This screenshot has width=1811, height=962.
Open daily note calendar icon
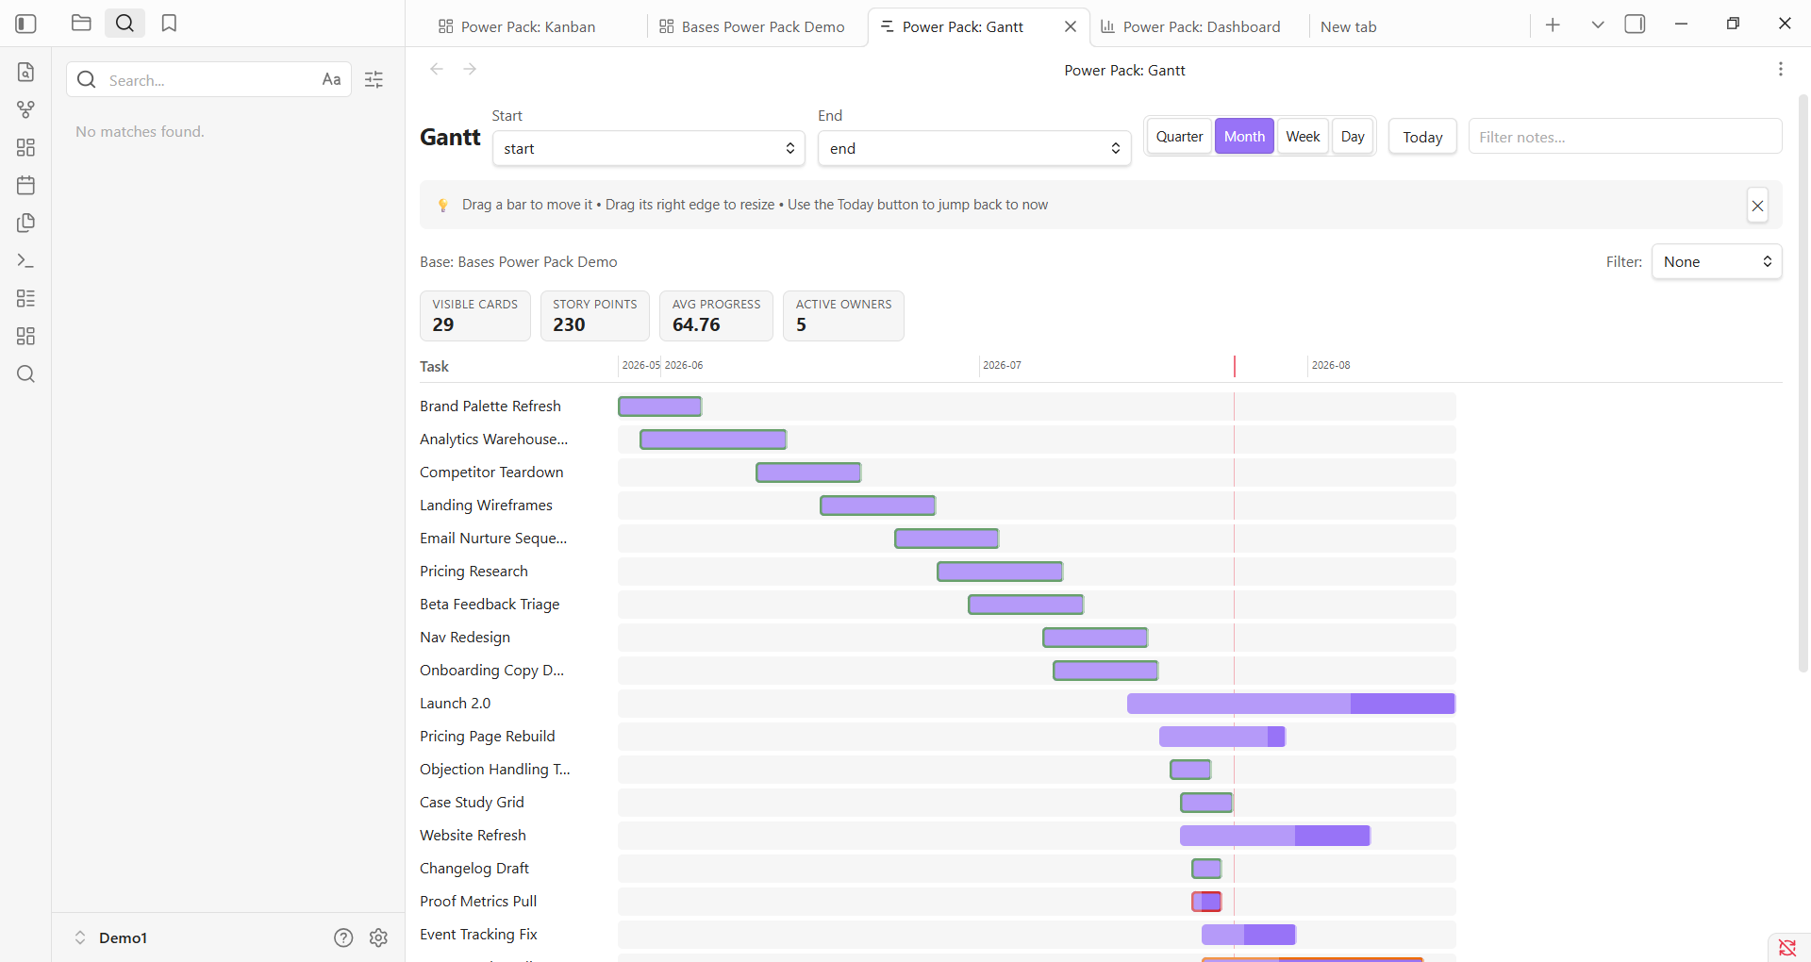pos(26,185)
